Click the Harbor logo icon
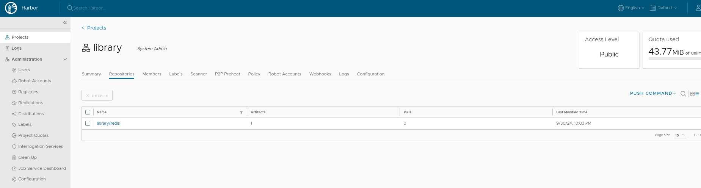The width and height of the screenshot is (701, 188). tap(11, 8)
